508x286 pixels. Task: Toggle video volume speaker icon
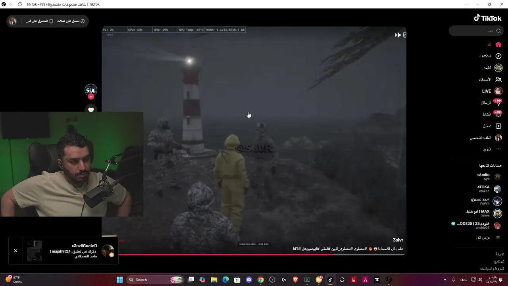tap(398, 35)
